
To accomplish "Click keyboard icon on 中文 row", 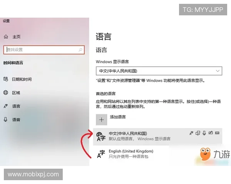I will (217, 133).
